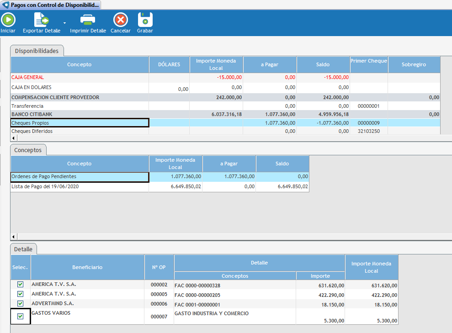Image resolution: width=452 pixels, height=333 pixels.
Task: Click the left scroll arrow under Conceptos
Action: [13, 237]
